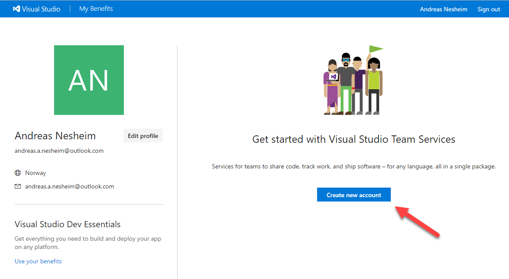Click the Visual Studio brand text
The height and width of the screenshot is (279, 509).
pos(41,9)
